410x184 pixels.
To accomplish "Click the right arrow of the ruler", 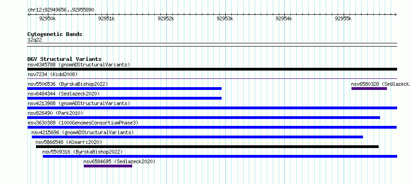I will point(396,14).
